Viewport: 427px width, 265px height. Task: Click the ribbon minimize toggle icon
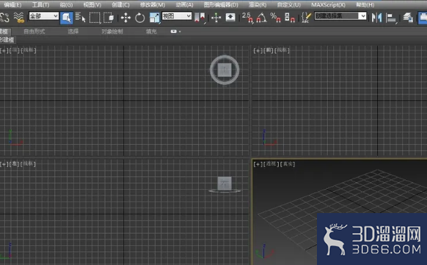coord(173,31)
